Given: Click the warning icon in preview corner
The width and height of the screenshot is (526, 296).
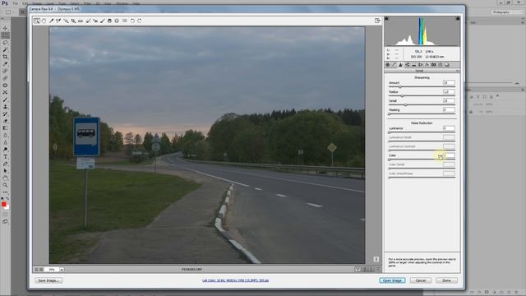Looking at the screenshot, I should 376,260.
